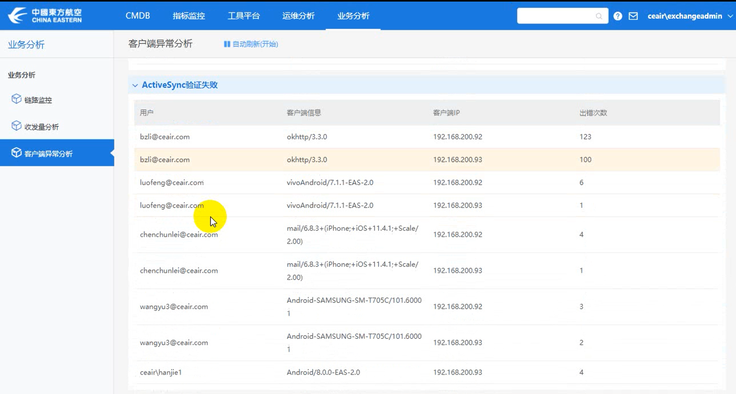Click the search magnifier icon
This screenshot has width=736, height=394.
coord(599,16)
